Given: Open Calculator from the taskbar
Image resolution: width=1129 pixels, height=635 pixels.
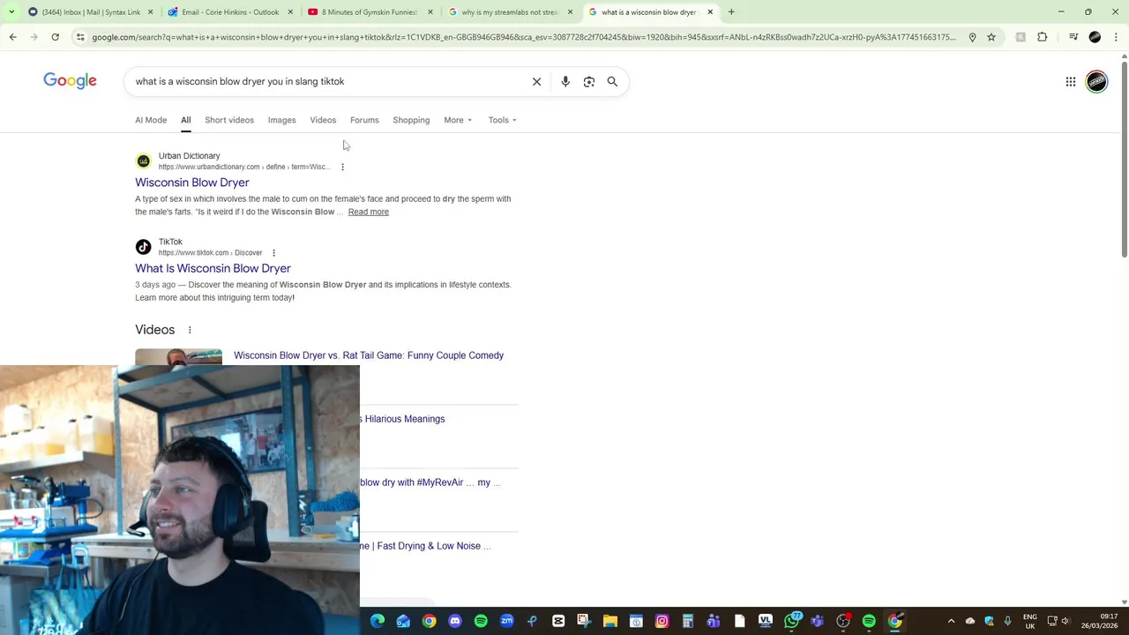Looking at the screenshot, I should click(x=688, y=622).
